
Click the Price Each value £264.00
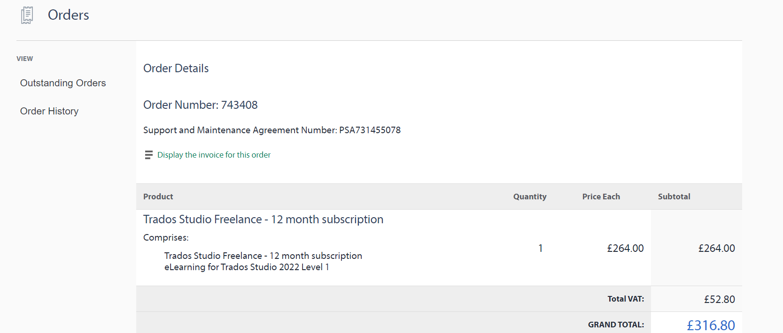(x=626, y=248)
